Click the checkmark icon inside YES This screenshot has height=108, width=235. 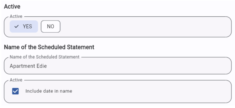[16, 26]
